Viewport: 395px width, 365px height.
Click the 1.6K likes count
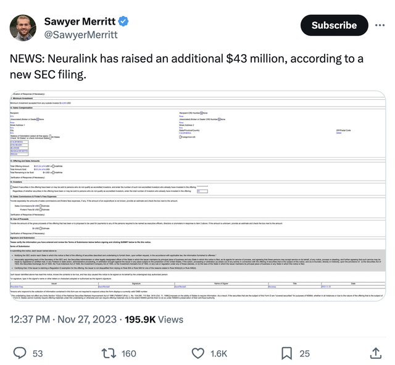[x=218, y=353]
